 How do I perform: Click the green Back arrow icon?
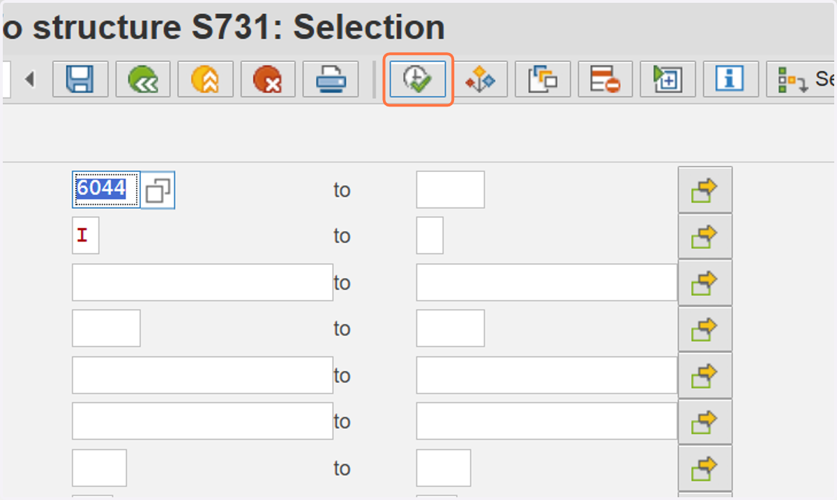click(x=143, y=79)
